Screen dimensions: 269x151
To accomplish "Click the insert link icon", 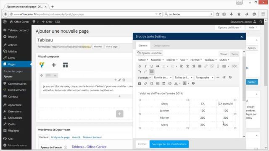I will 206,66.
